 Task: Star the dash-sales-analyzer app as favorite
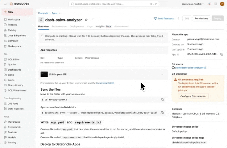pyautogui.click(x=86, y=20)
